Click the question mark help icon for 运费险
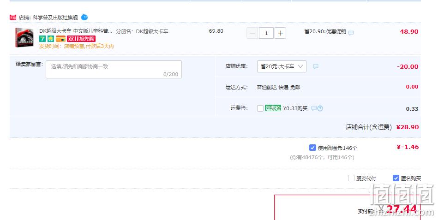Viewport: 438px width, 220px height. pyautogui.click(x=320, y=108)
